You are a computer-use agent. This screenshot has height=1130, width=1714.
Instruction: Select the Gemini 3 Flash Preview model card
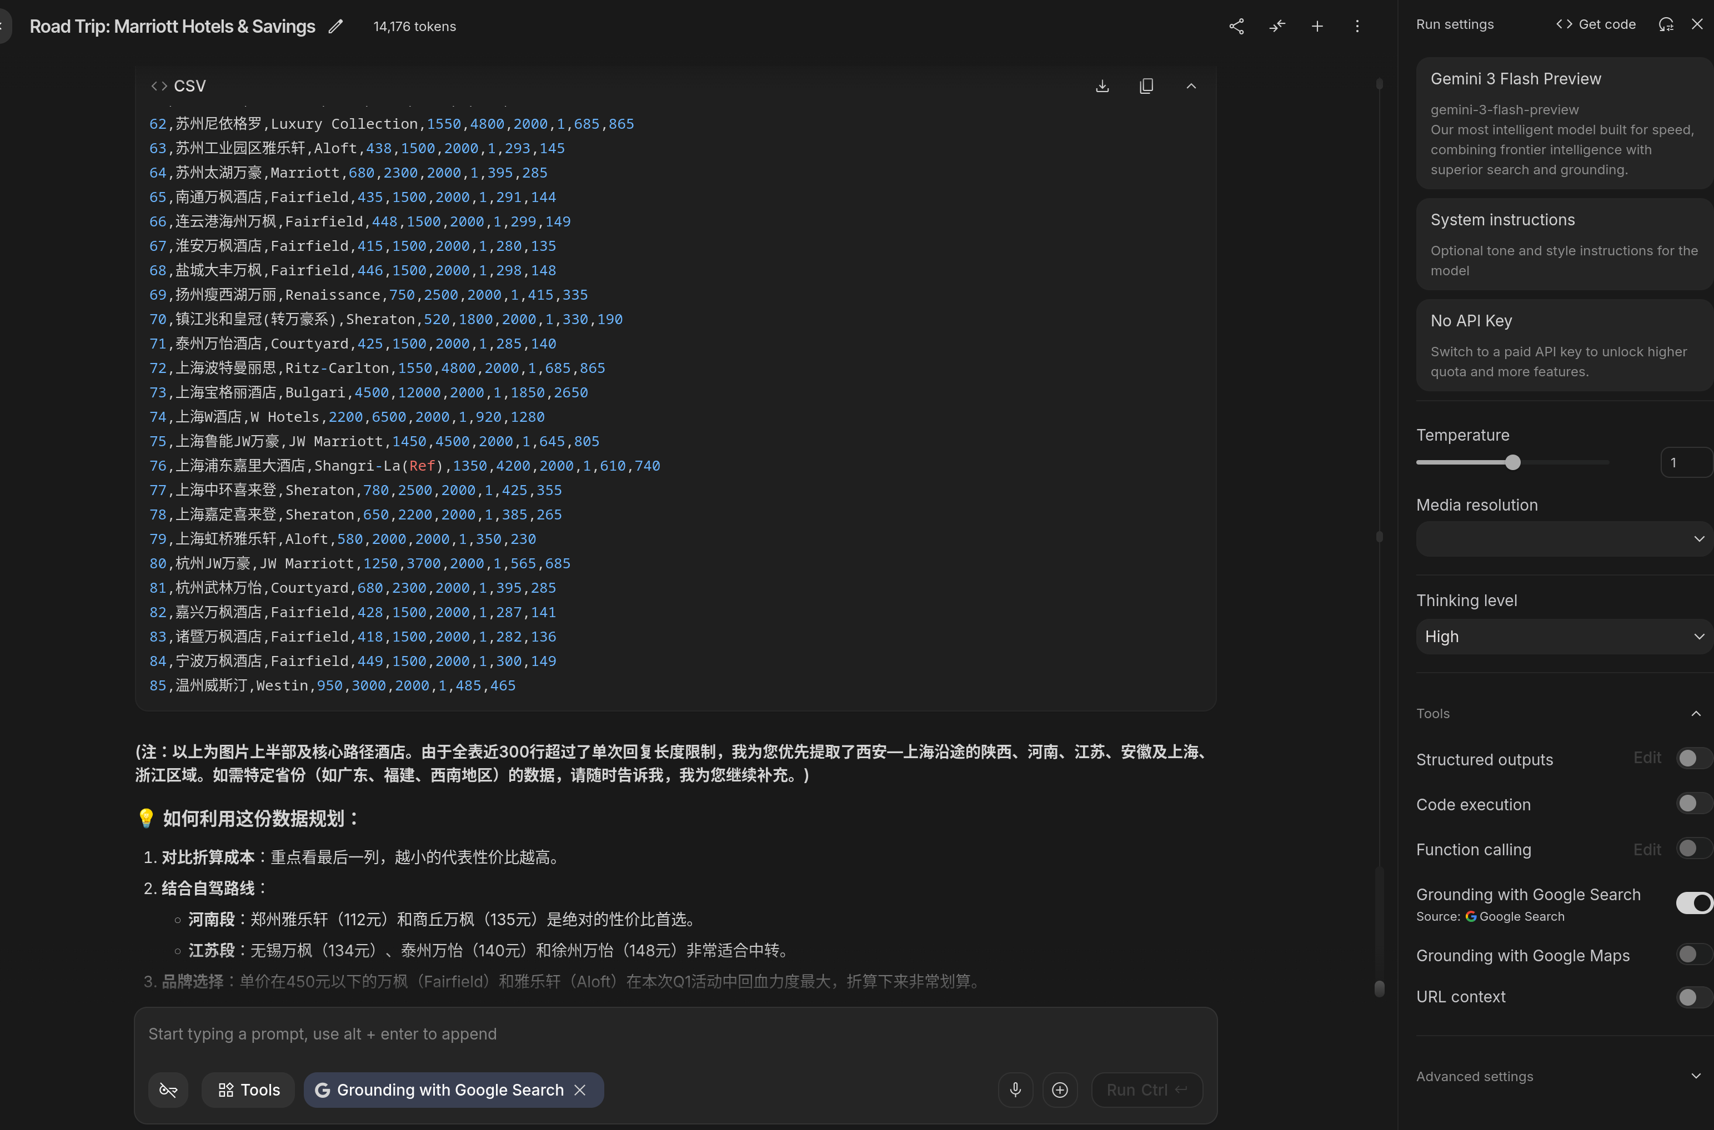coord(1563,123)
